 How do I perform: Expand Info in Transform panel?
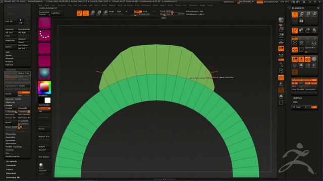point(295,102)
